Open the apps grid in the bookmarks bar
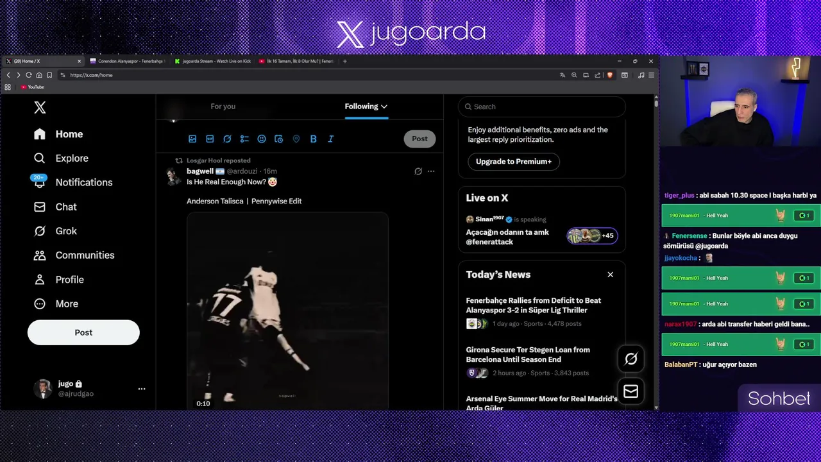The image size is (821, 462). [8, 87]
